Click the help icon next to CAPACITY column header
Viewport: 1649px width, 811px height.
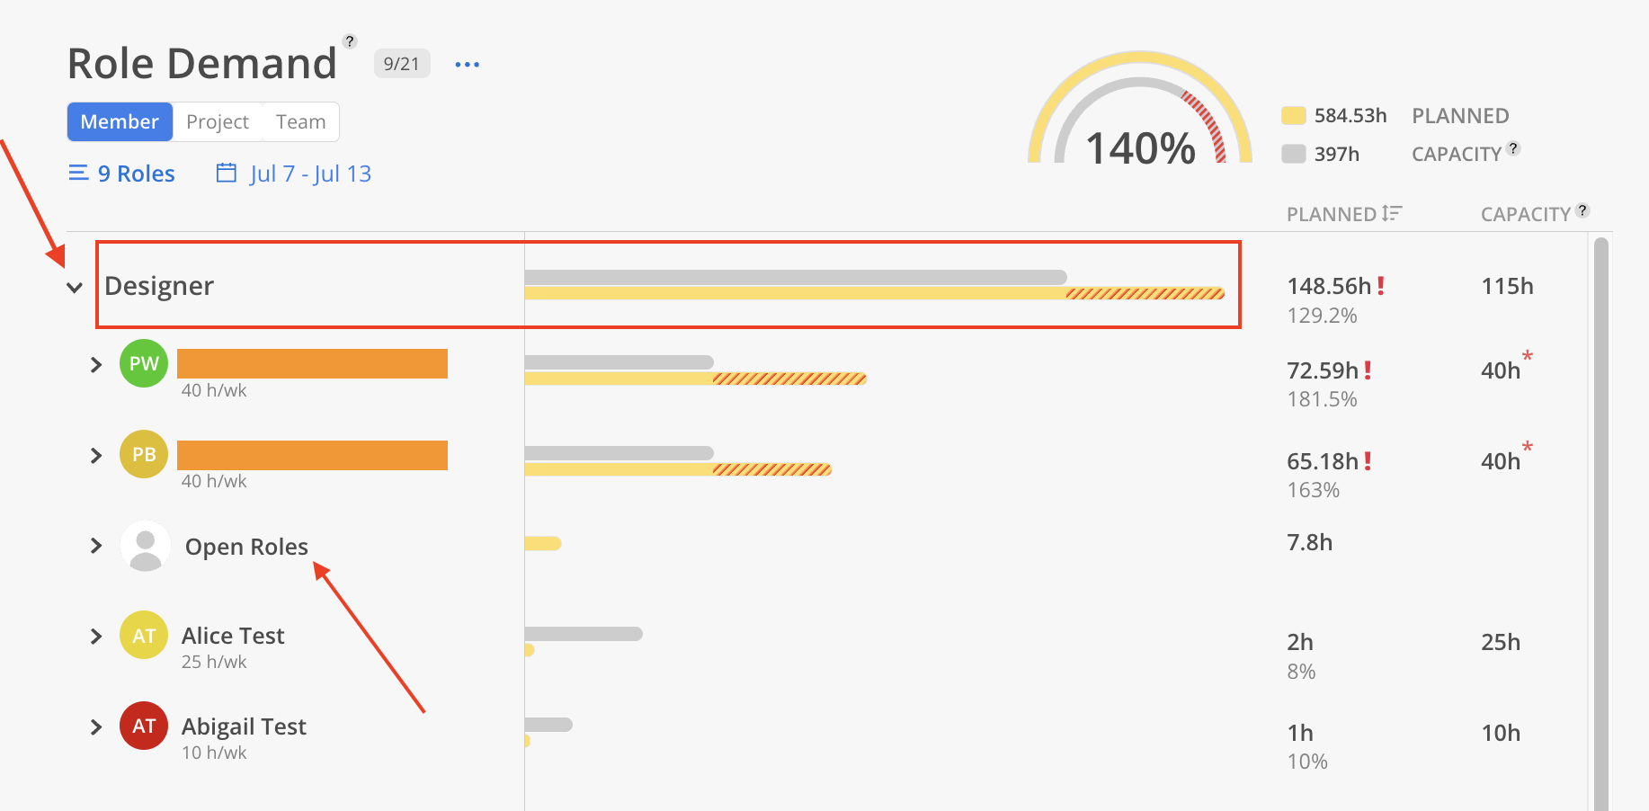1582,210
